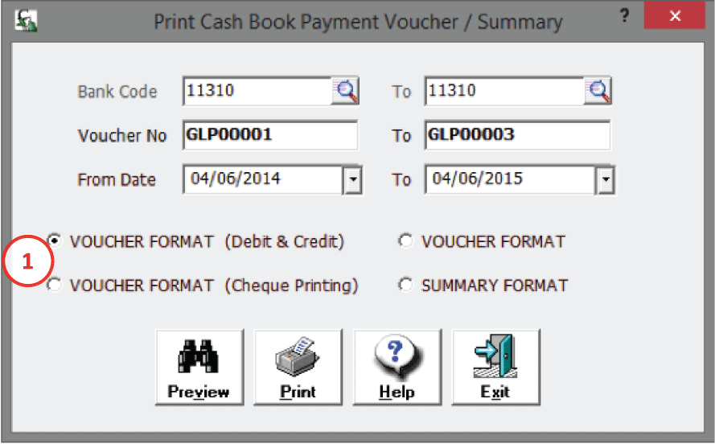Close the Print Cash Book dialog
This screenshot has height=444, width=715.
[x=675, y=15]
